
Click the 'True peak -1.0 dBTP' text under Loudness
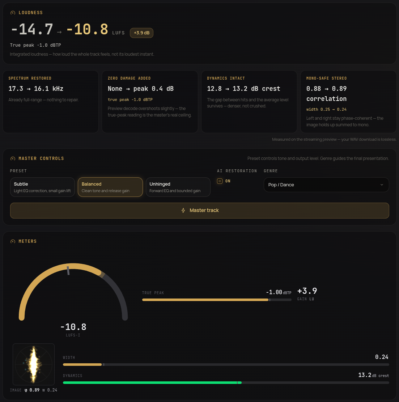point(35,45)
